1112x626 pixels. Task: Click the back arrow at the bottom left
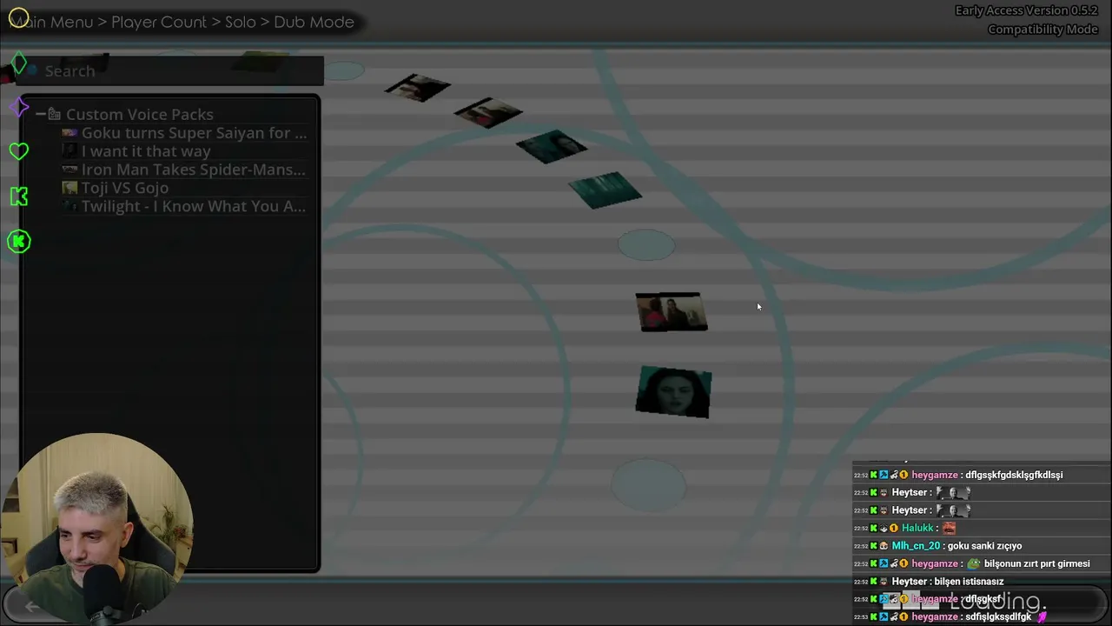(x=31, y=606)
